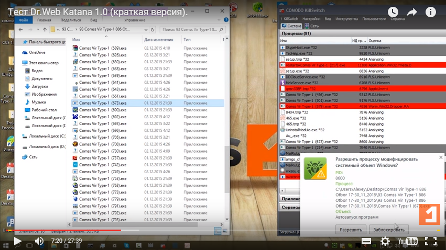
Task: Open video settings gear icon
Action: click(x=385, y=241)
